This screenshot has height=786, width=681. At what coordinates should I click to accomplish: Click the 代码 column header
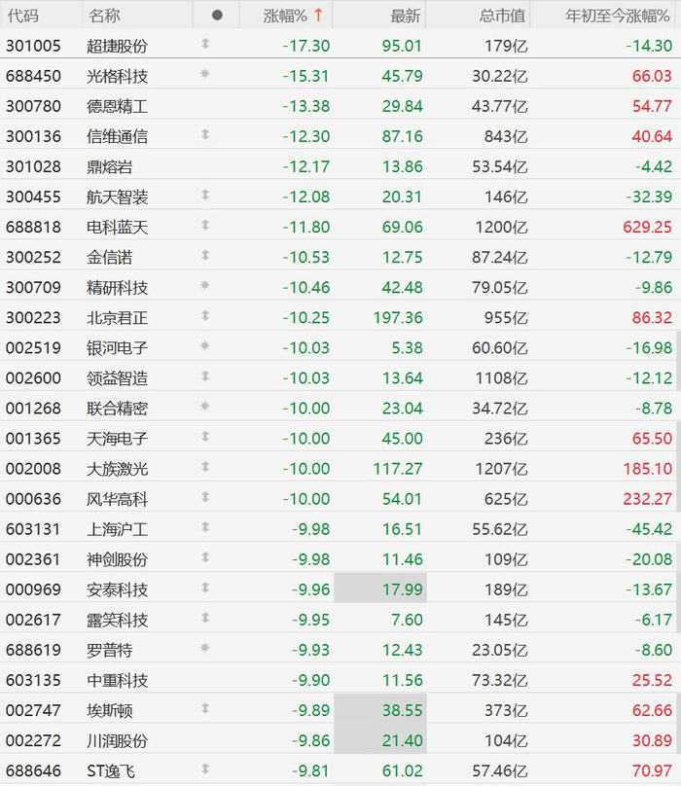pos(23,16)
